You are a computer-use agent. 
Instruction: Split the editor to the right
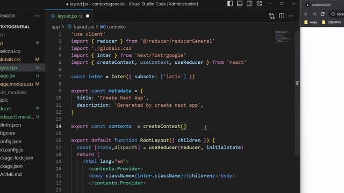282,16
